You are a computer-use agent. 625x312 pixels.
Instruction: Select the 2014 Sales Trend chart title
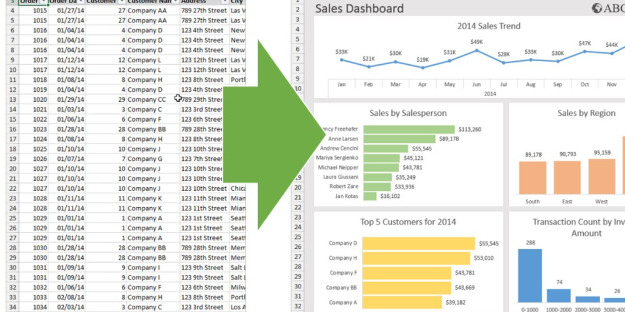[x=488, y=26]
